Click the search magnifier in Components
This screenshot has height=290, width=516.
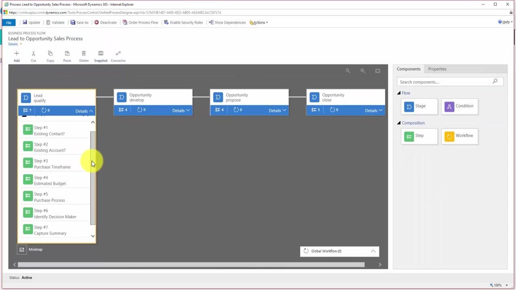click(495, 81)
